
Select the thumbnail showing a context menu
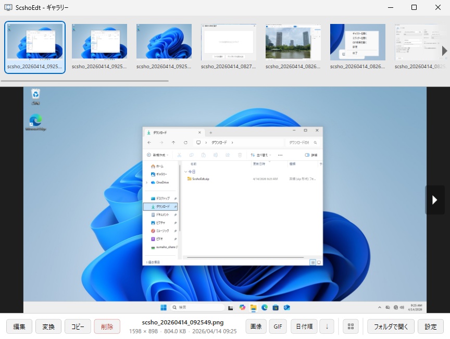tap(358, 47)
